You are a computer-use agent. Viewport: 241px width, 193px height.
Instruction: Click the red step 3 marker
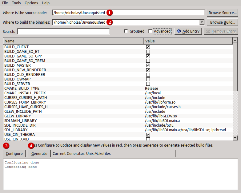pyautogui.click(x=6, y=145)
